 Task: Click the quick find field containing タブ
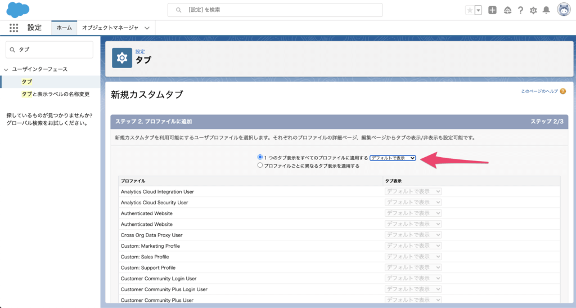coord(49,50)
